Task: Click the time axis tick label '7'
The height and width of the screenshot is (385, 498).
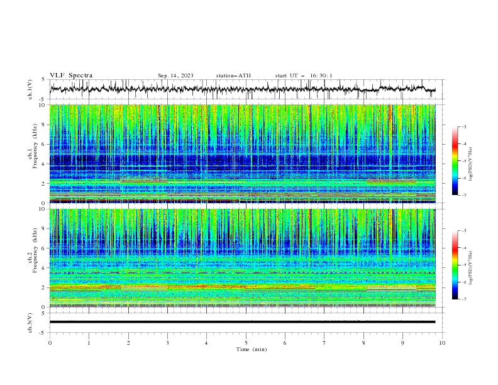Action: [324, 343]
